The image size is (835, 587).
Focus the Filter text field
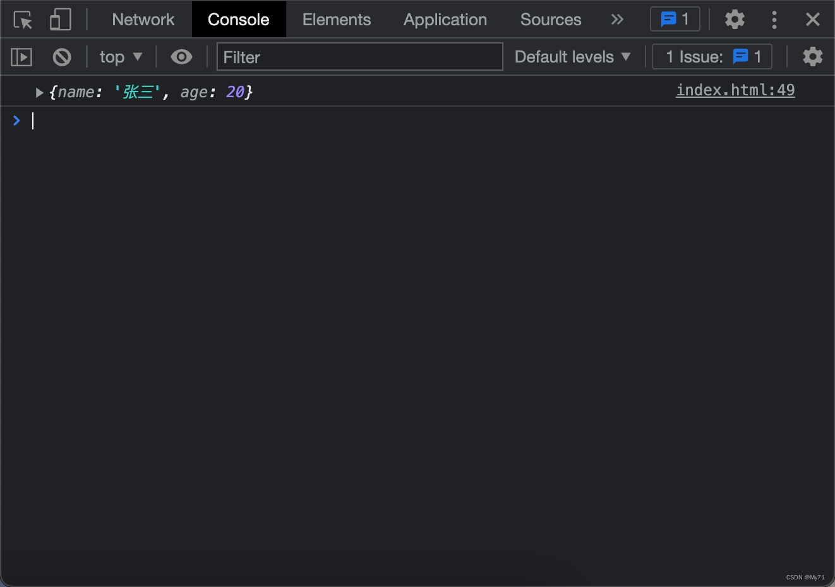tap(359, 57)
